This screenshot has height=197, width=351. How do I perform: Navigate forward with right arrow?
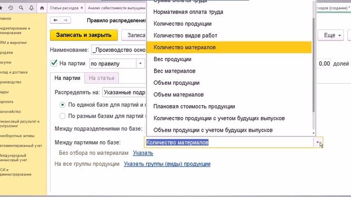tap(66, 20)
